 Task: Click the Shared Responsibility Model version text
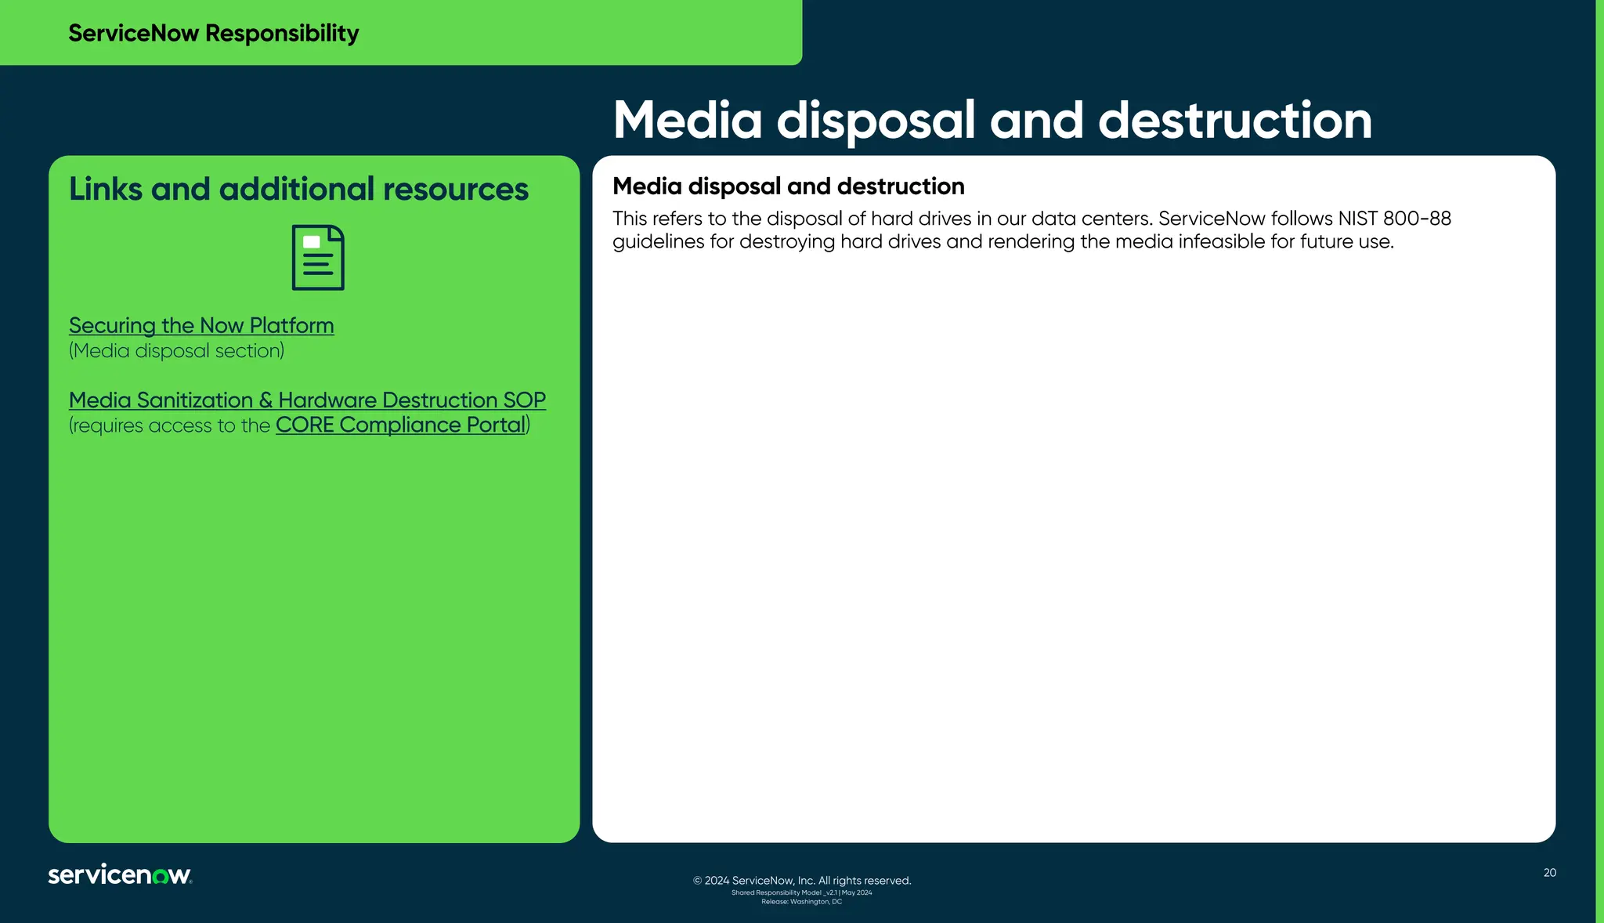click(x=801, y=892)
